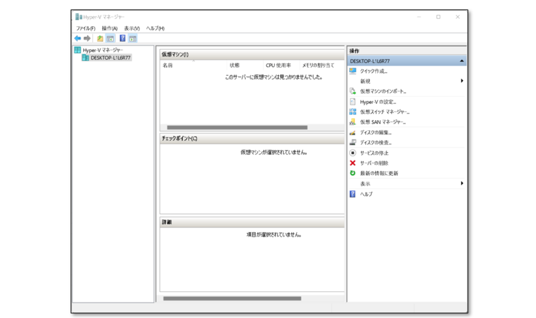This screenshot has width=536, height=318.
Task: Open the ファイル(F) menu
Action: [x=86, y=28]
